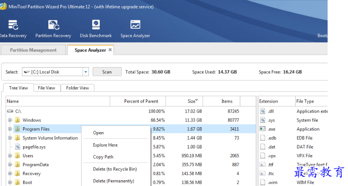
Task: Switch to the Partition Management tab
Action: click(x=33, y=50)
